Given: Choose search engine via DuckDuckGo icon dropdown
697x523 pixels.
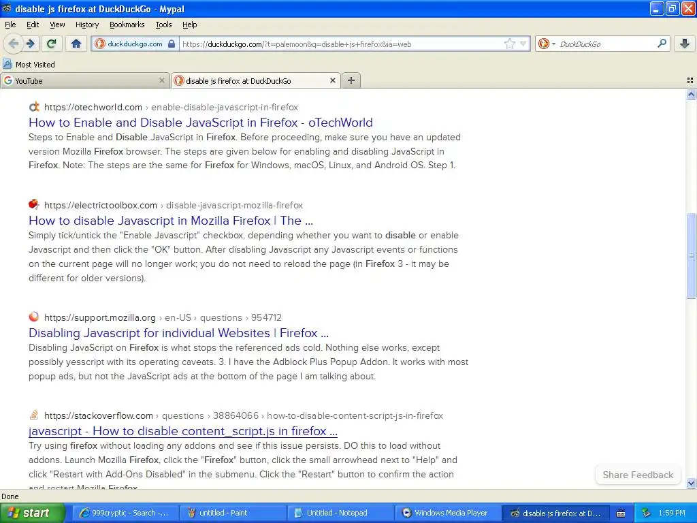Looking at the screenshot, I should [x=547, y=44].
